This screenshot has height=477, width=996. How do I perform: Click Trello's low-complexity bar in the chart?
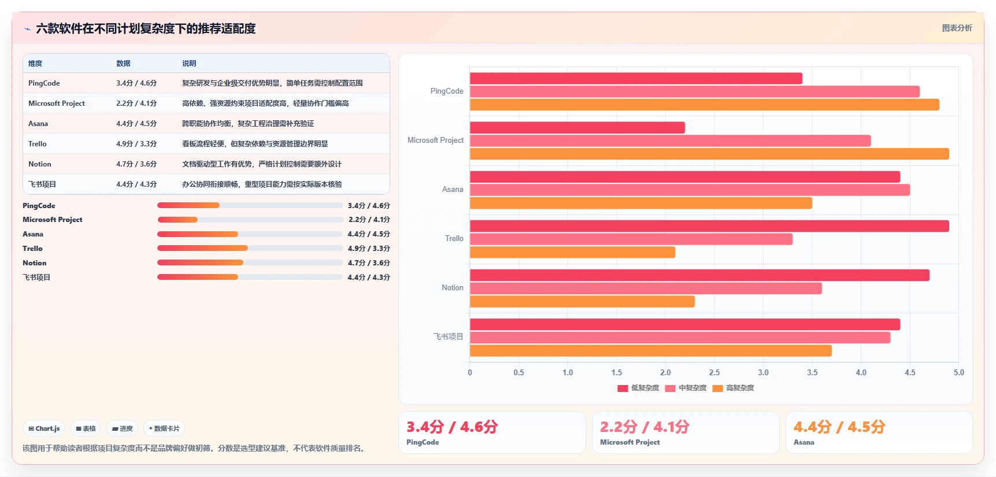point(709,226)
